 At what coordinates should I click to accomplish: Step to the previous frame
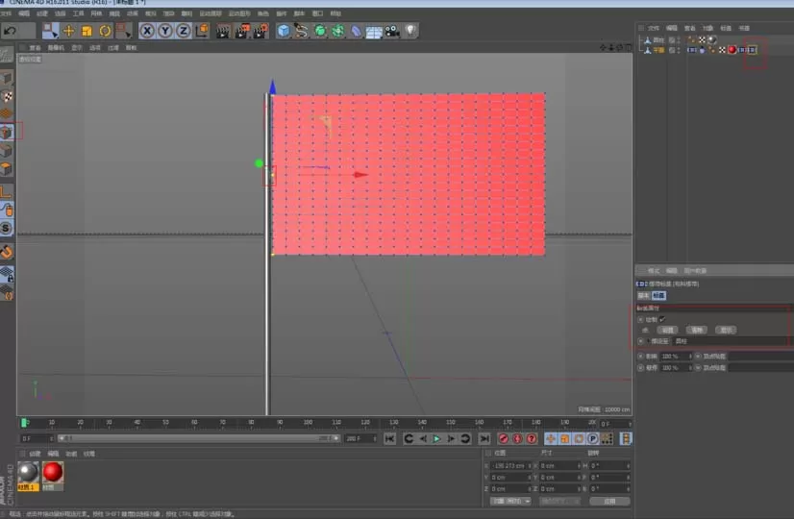tap(423, 439)
